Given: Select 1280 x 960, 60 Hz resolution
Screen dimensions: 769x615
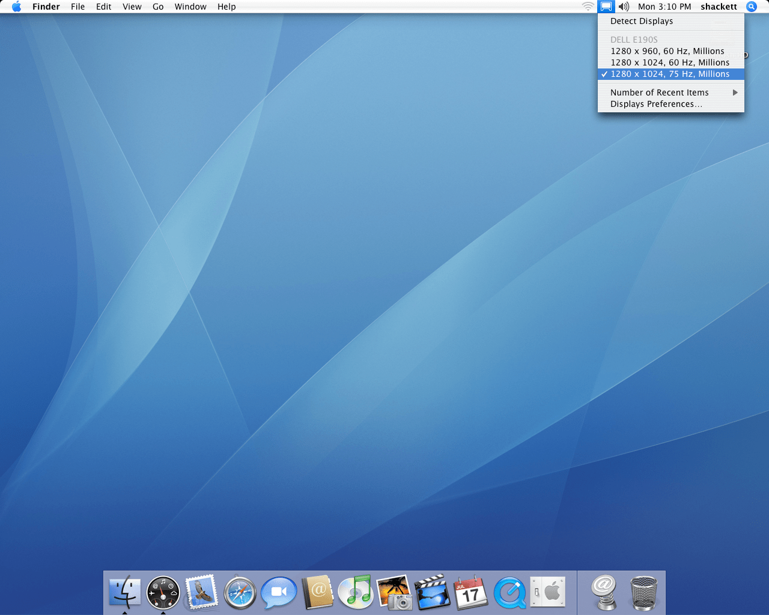Looking at the screenshot, I should (x=667, y=51).
